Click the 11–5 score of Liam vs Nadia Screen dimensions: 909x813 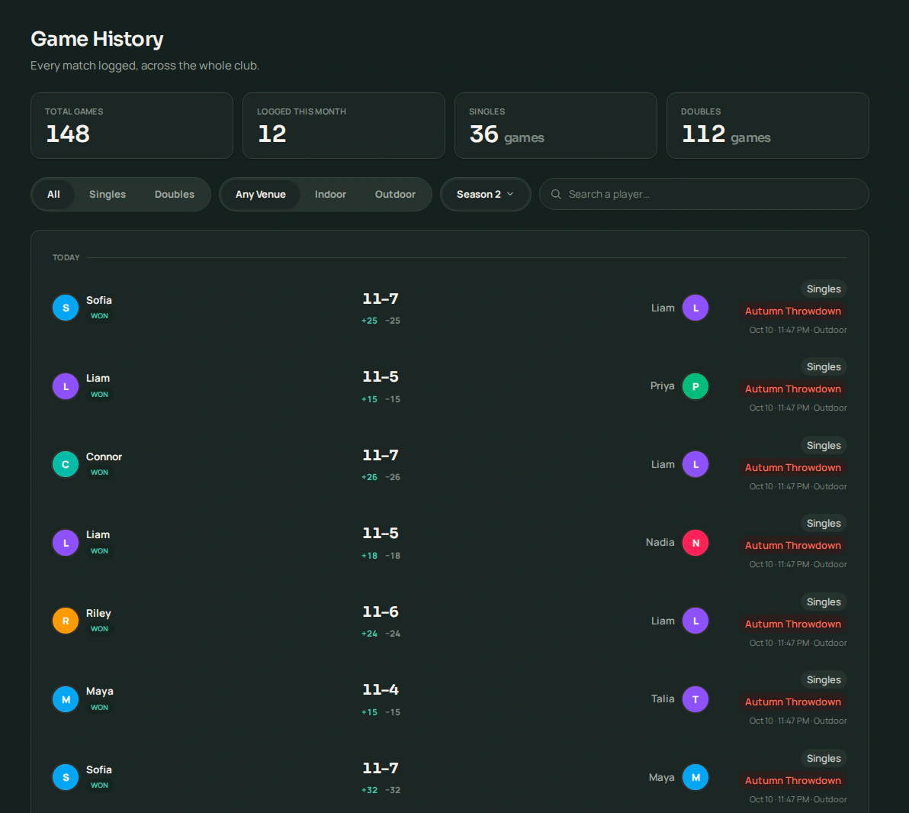pyautogui.click(x=381, y=534)
